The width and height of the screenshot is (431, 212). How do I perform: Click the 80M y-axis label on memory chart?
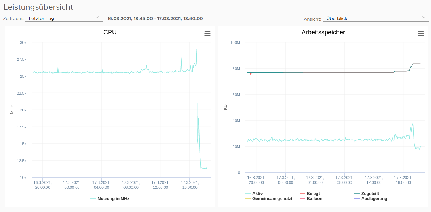coord(236,69)
